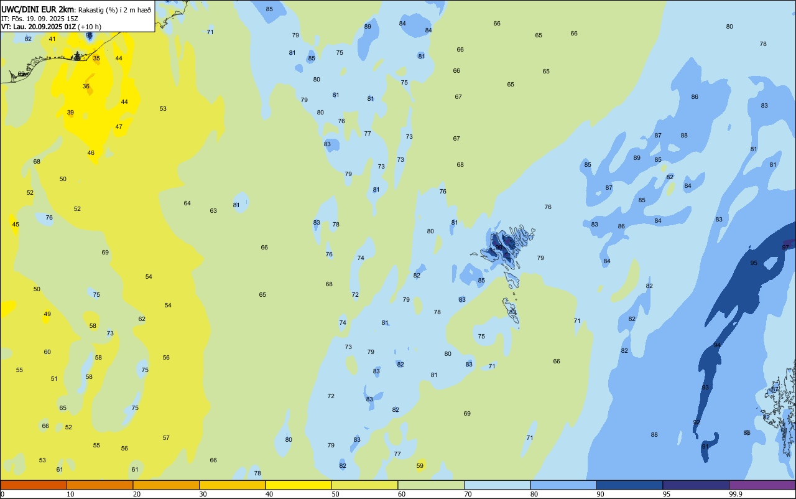Click the map value 93
796x499 pixels.
pos(705,388)
